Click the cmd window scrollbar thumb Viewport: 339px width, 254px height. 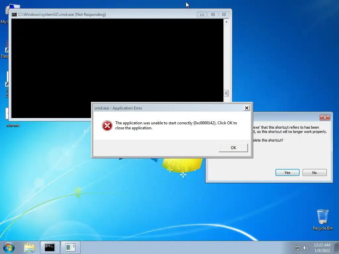point(226,93)
